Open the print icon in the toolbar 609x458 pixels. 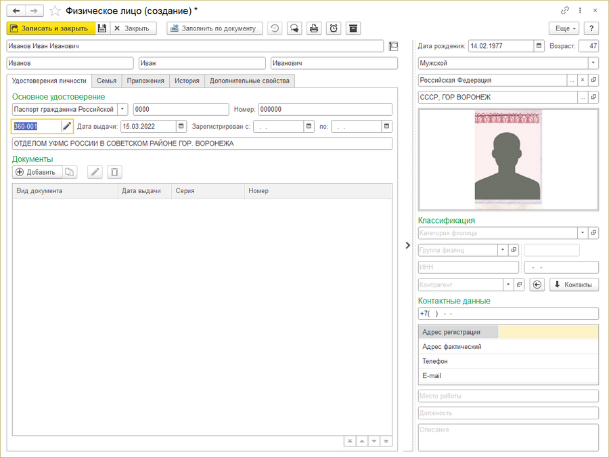click(314, 28)
